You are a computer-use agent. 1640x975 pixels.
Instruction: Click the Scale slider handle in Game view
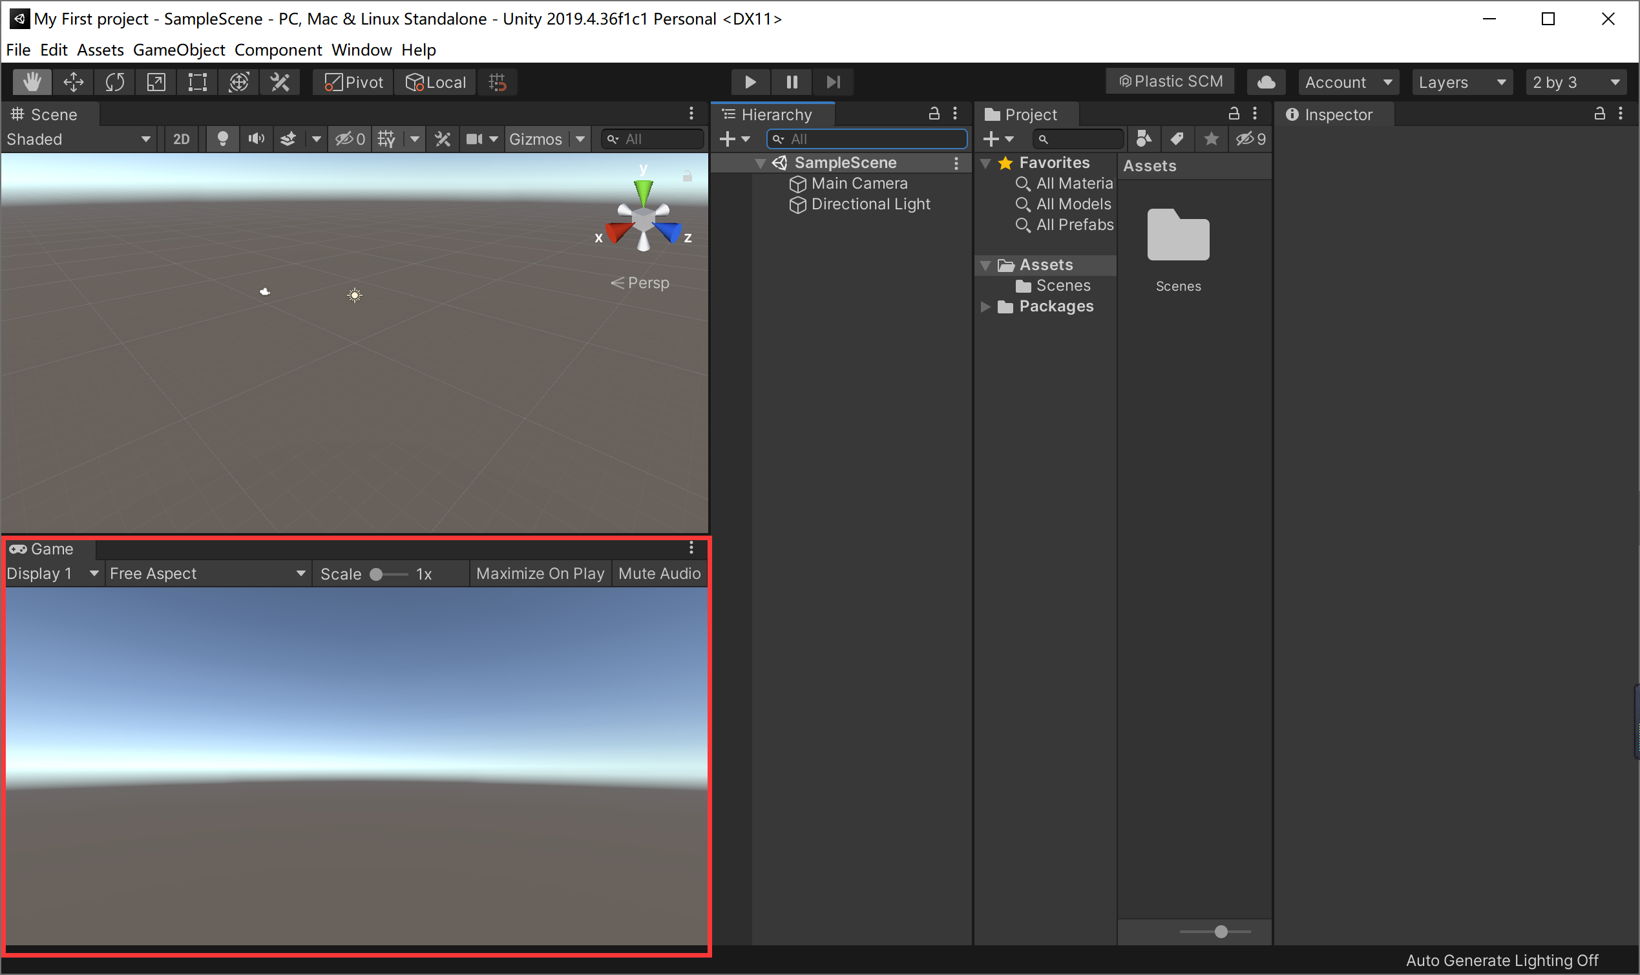tap(377, 574)
